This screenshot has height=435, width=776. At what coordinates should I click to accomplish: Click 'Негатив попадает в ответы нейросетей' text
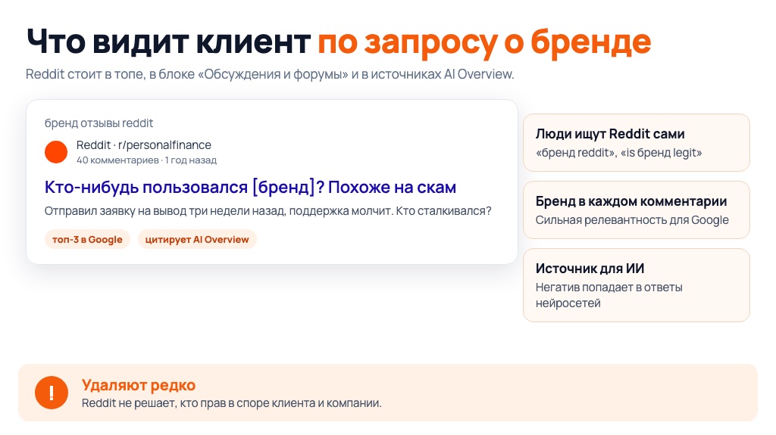pyautogui.click(x=609, y=295)
